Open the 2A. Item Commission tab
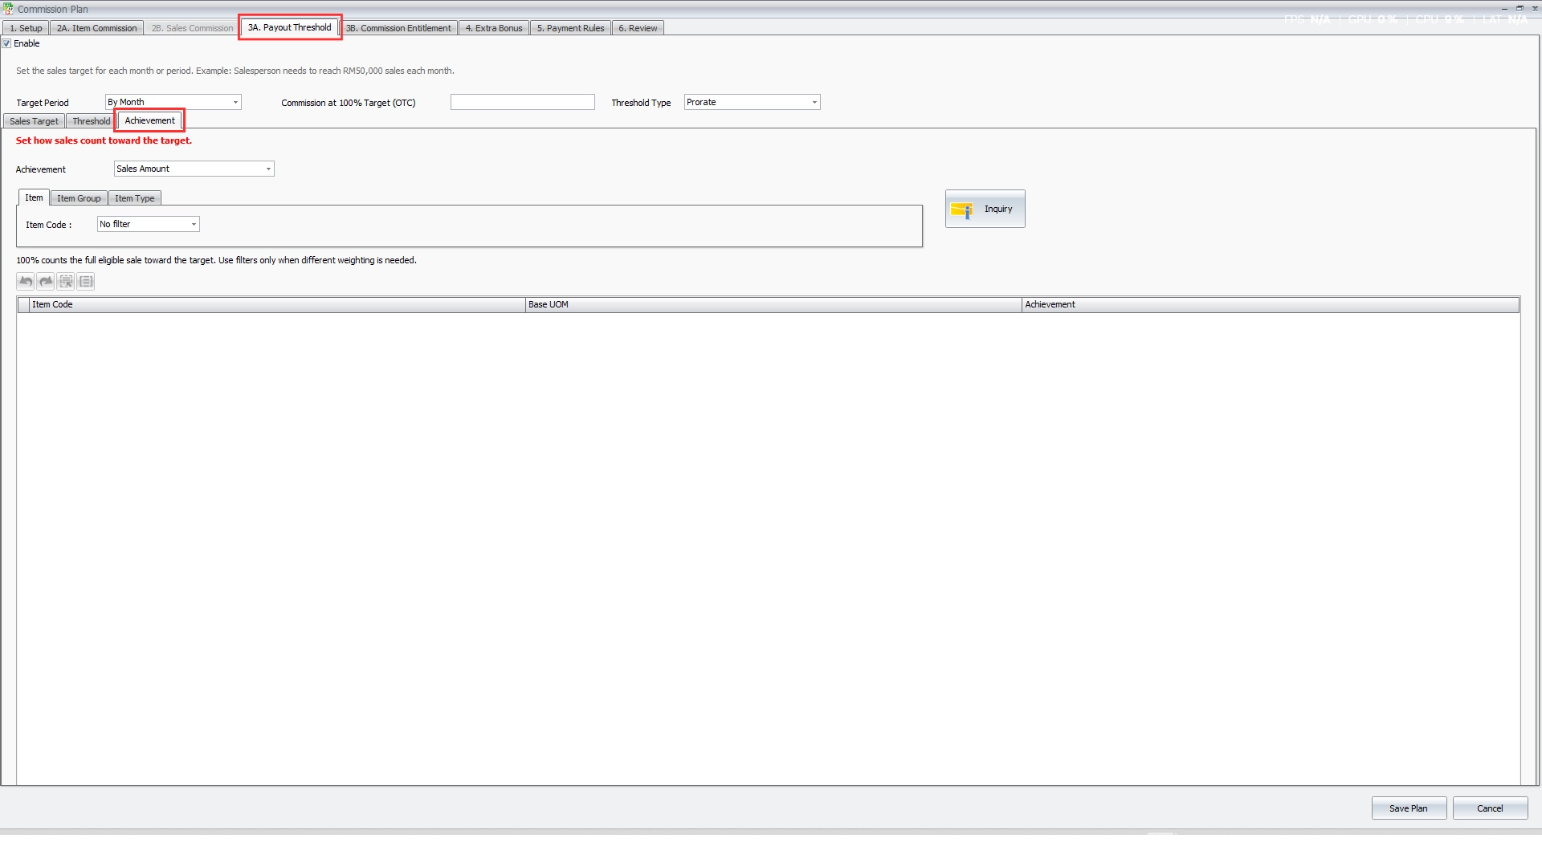 (97, 28)
